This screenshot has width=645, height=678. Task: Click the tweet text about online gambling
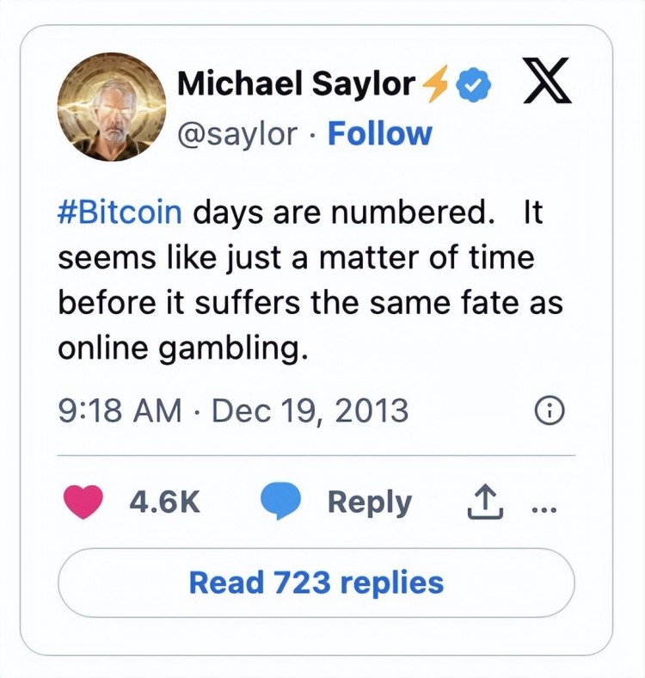click(310, 280)
